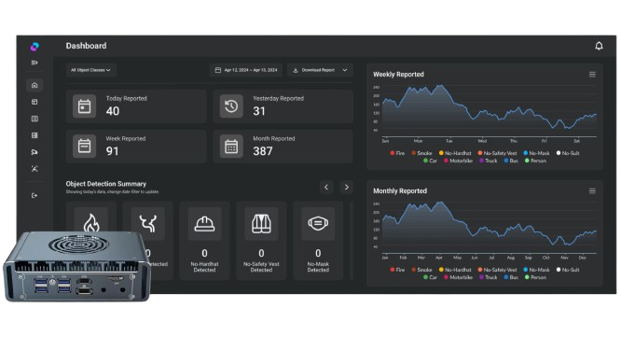Toggle Fire series in Weekly Reported legend

click(x=397, y=153)
